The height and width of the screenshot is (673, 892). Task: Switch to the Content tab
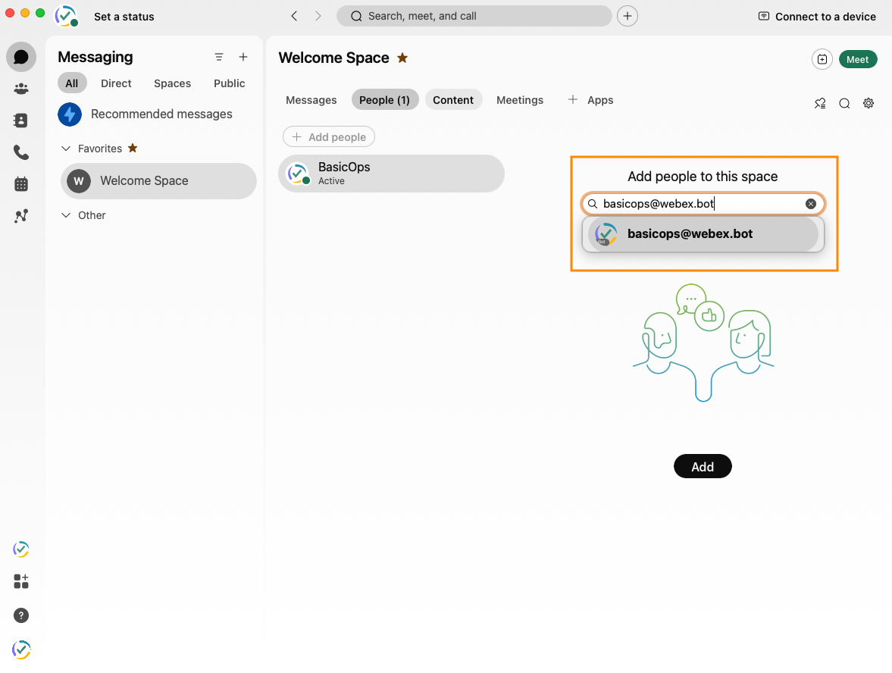pyautogui.click(x=453, y=99)
